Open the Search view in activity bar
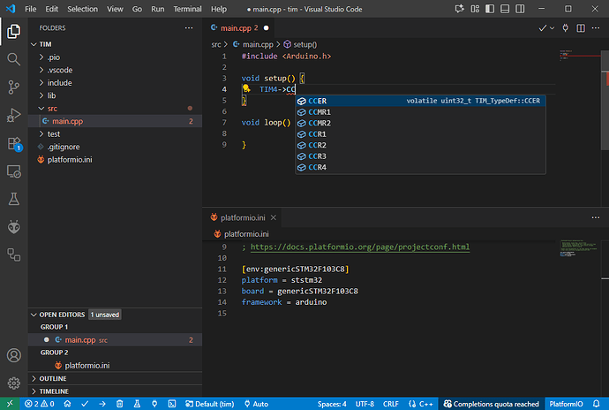 pyautogui.click(x=13, y=59)
